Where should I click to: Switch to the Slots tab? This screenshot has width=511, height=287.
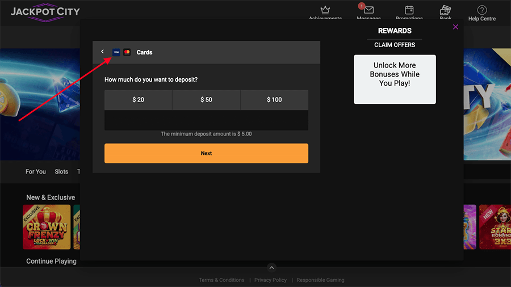coord(61,171)
